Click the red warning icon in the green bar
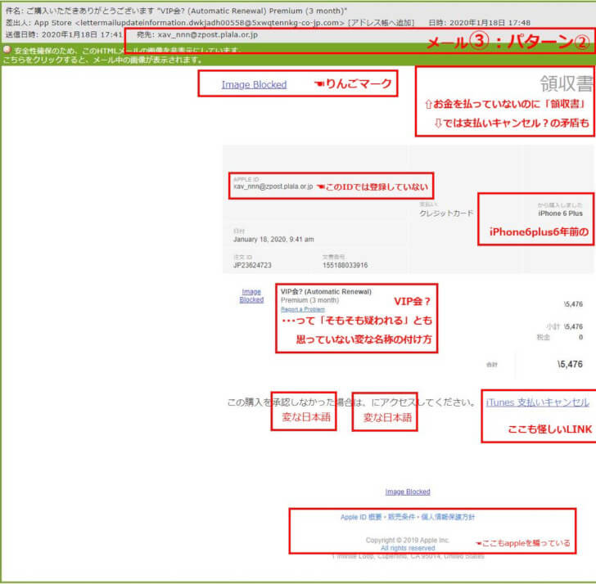 [x=7, y=50]
